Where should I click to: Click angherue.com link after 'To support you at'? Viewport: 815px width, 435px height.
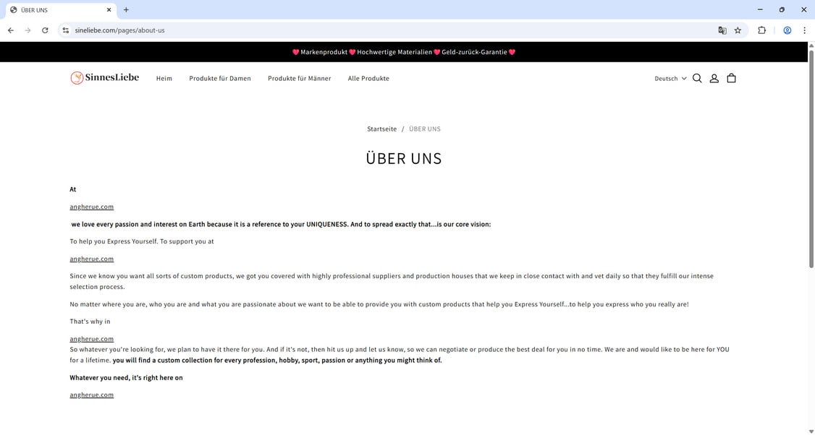tap(91, 259)
